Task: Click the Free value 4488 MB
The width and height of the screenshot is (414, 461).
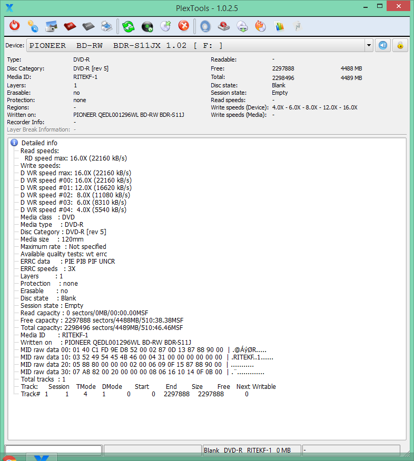Action: (x=351, y=68)
